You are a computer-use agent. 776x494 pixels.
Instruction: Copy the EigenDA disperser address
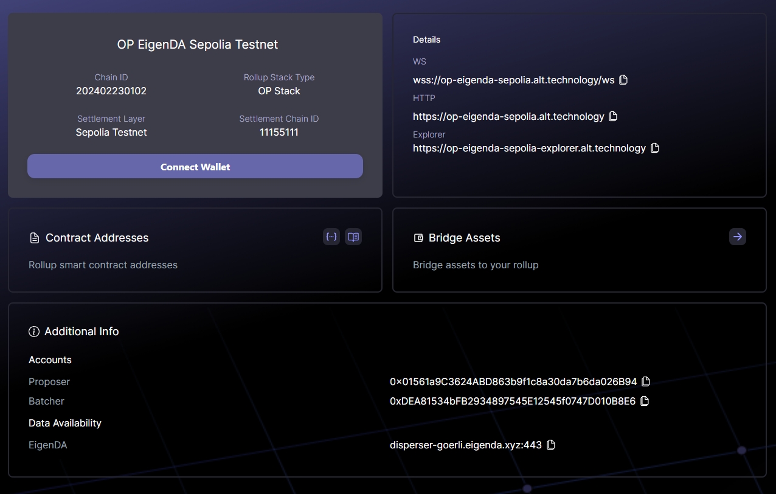[550, 445]
